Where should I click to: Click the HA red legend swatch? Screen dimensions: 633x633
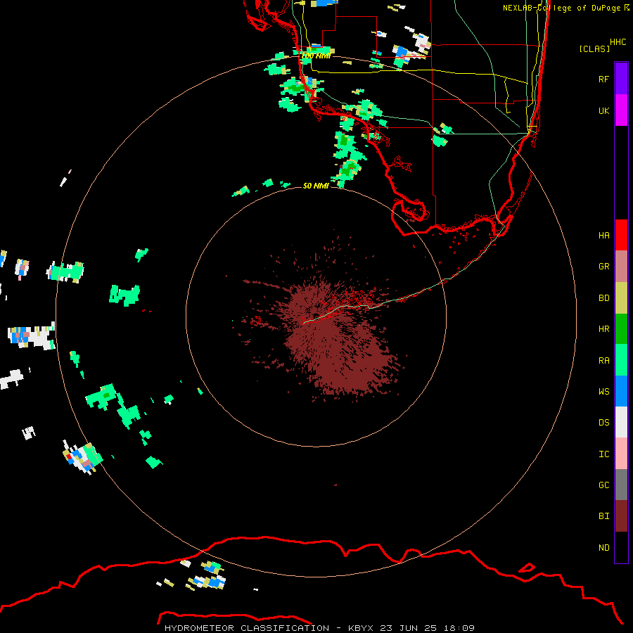coord(621,235)
